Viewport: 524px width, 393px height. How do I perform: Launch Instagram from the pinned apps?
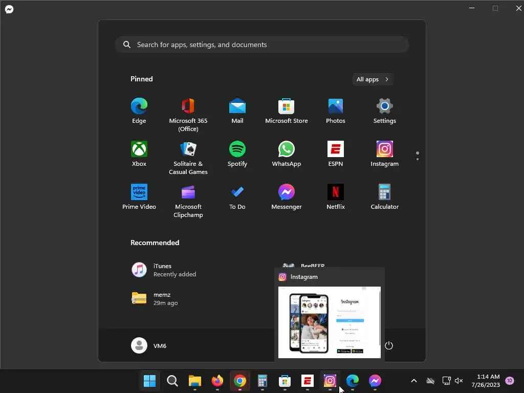click(385, 154)
